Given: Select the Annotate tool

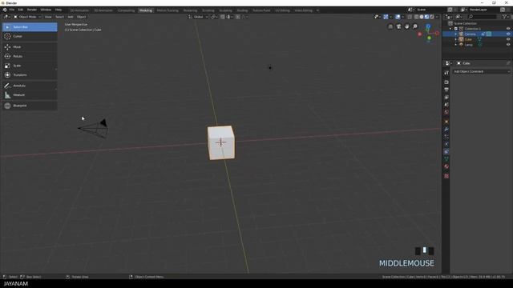Looking at the screenshot, I should (30, 86).
